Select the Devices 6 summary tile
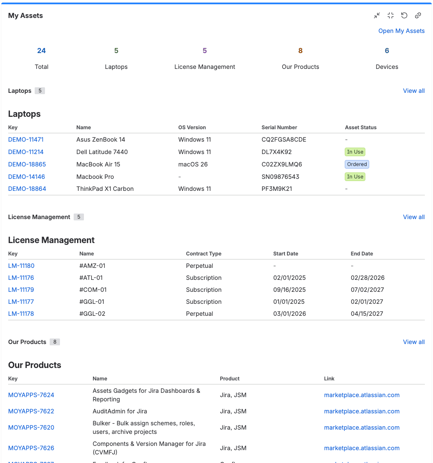Image resolution: width=433 pixels, height=463 pixels. [x=387, y=59]
